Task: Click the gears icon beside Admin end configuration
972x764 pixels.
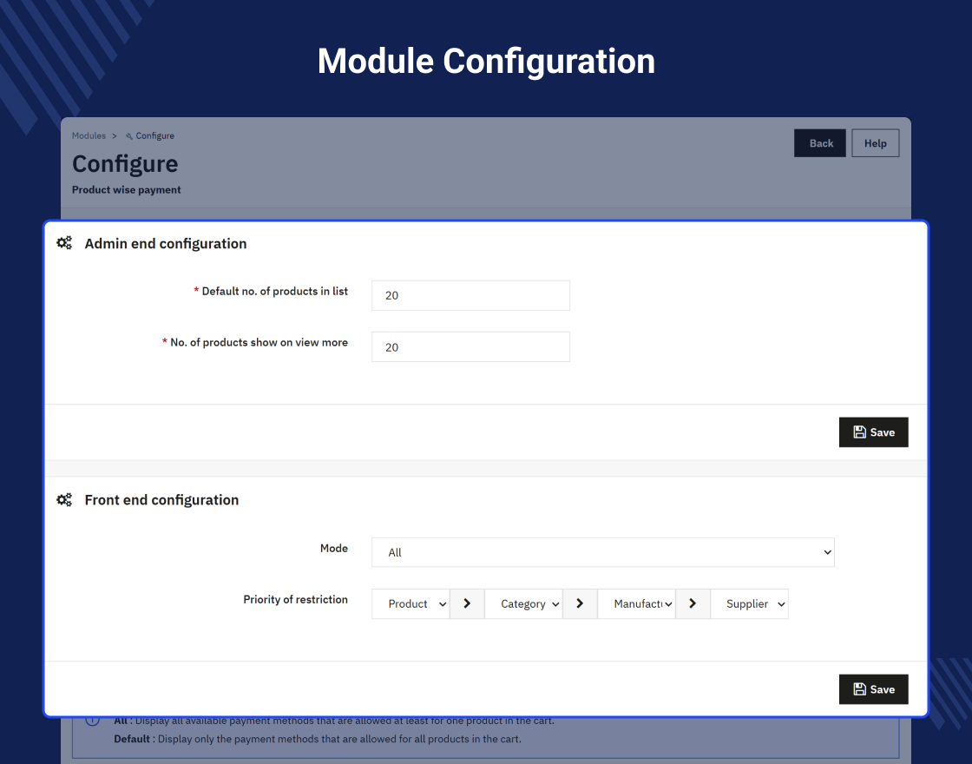Action: [64, 243]
